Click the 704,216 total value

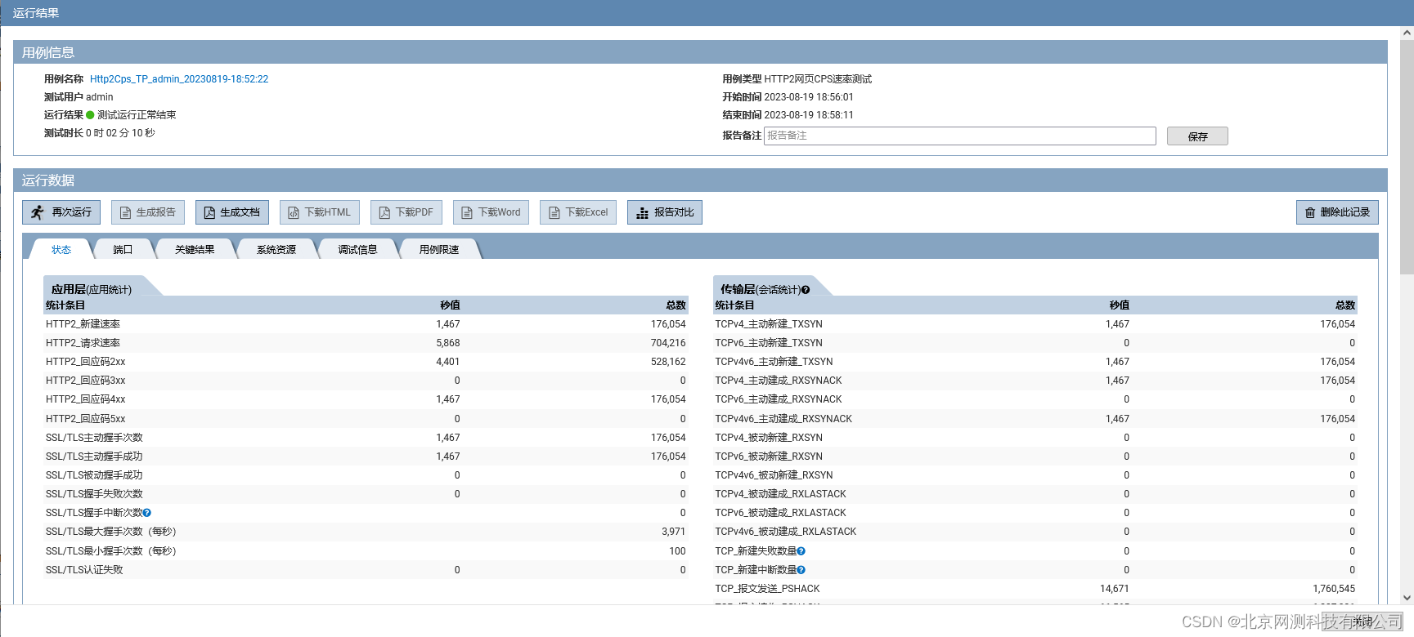point(668,343)
